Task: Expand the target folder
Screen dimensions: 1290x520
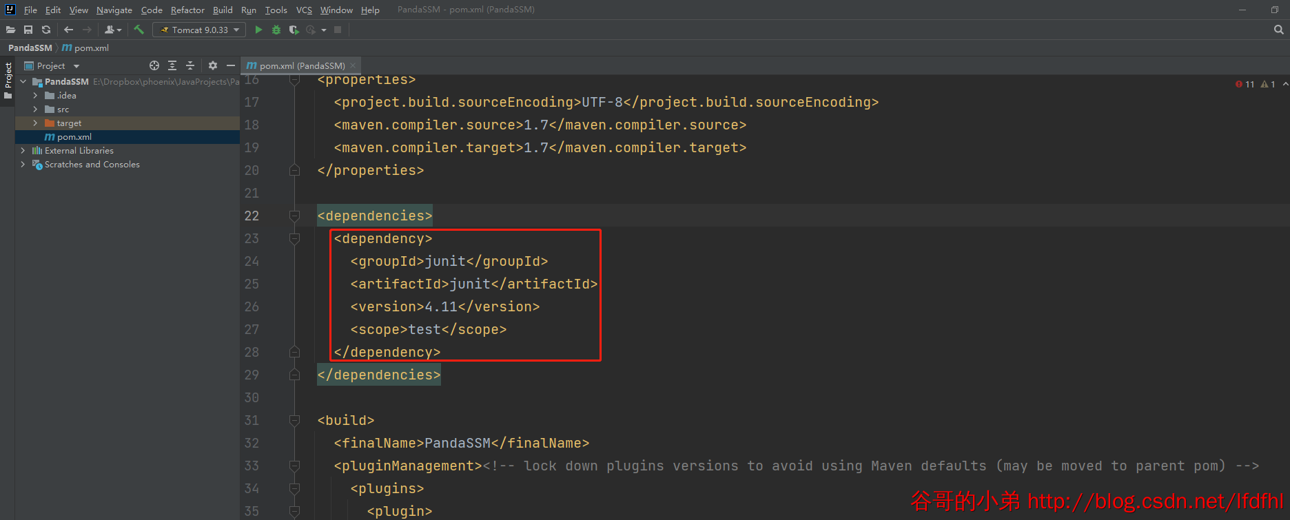Action: click(x=35, y=123)
